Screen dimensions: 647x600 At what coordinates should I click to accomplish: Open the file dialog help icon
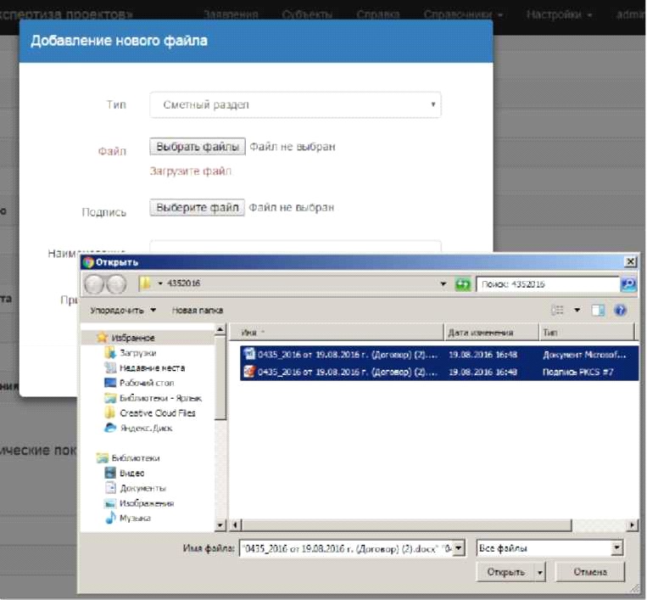[620, 311]
